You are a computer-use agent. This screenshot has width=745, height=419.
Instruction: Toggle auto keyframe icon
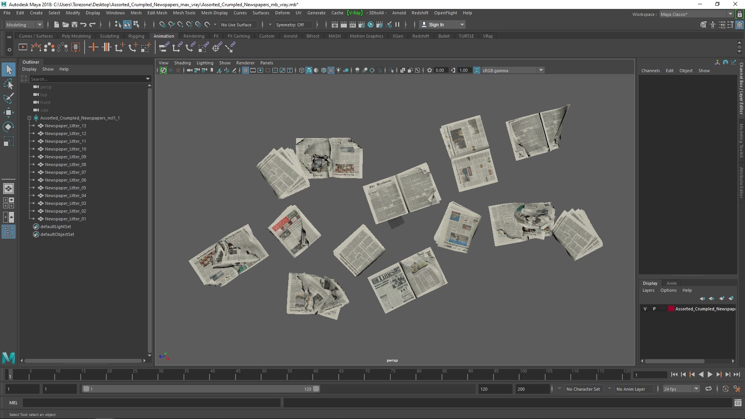click(725, 389)
